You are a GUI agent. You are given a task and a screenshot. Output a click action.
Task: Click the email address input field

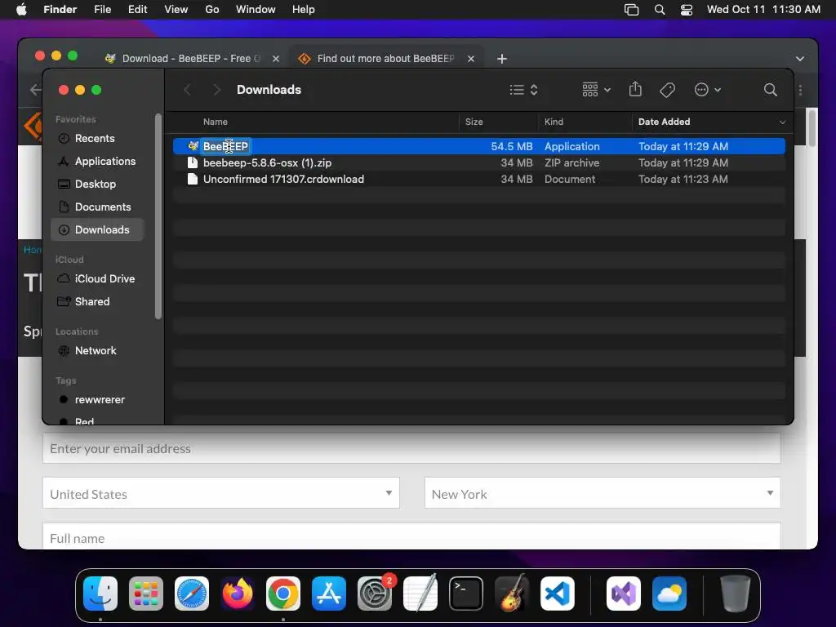click(x=411, y=448)
